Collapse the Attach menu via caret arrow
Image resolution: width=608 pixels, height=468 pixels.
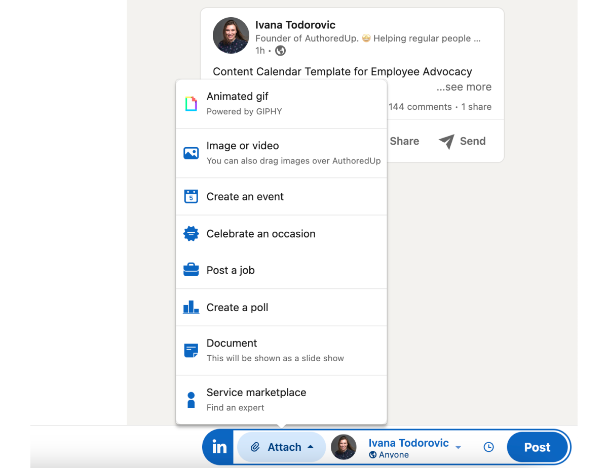311,447
